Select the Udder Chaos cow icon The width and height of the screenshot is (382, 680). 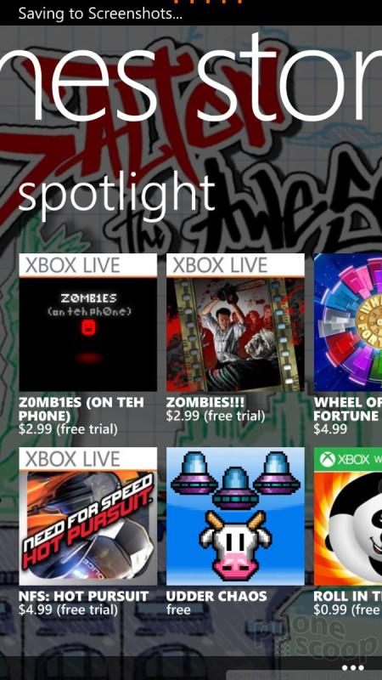(x=235, y=517)
